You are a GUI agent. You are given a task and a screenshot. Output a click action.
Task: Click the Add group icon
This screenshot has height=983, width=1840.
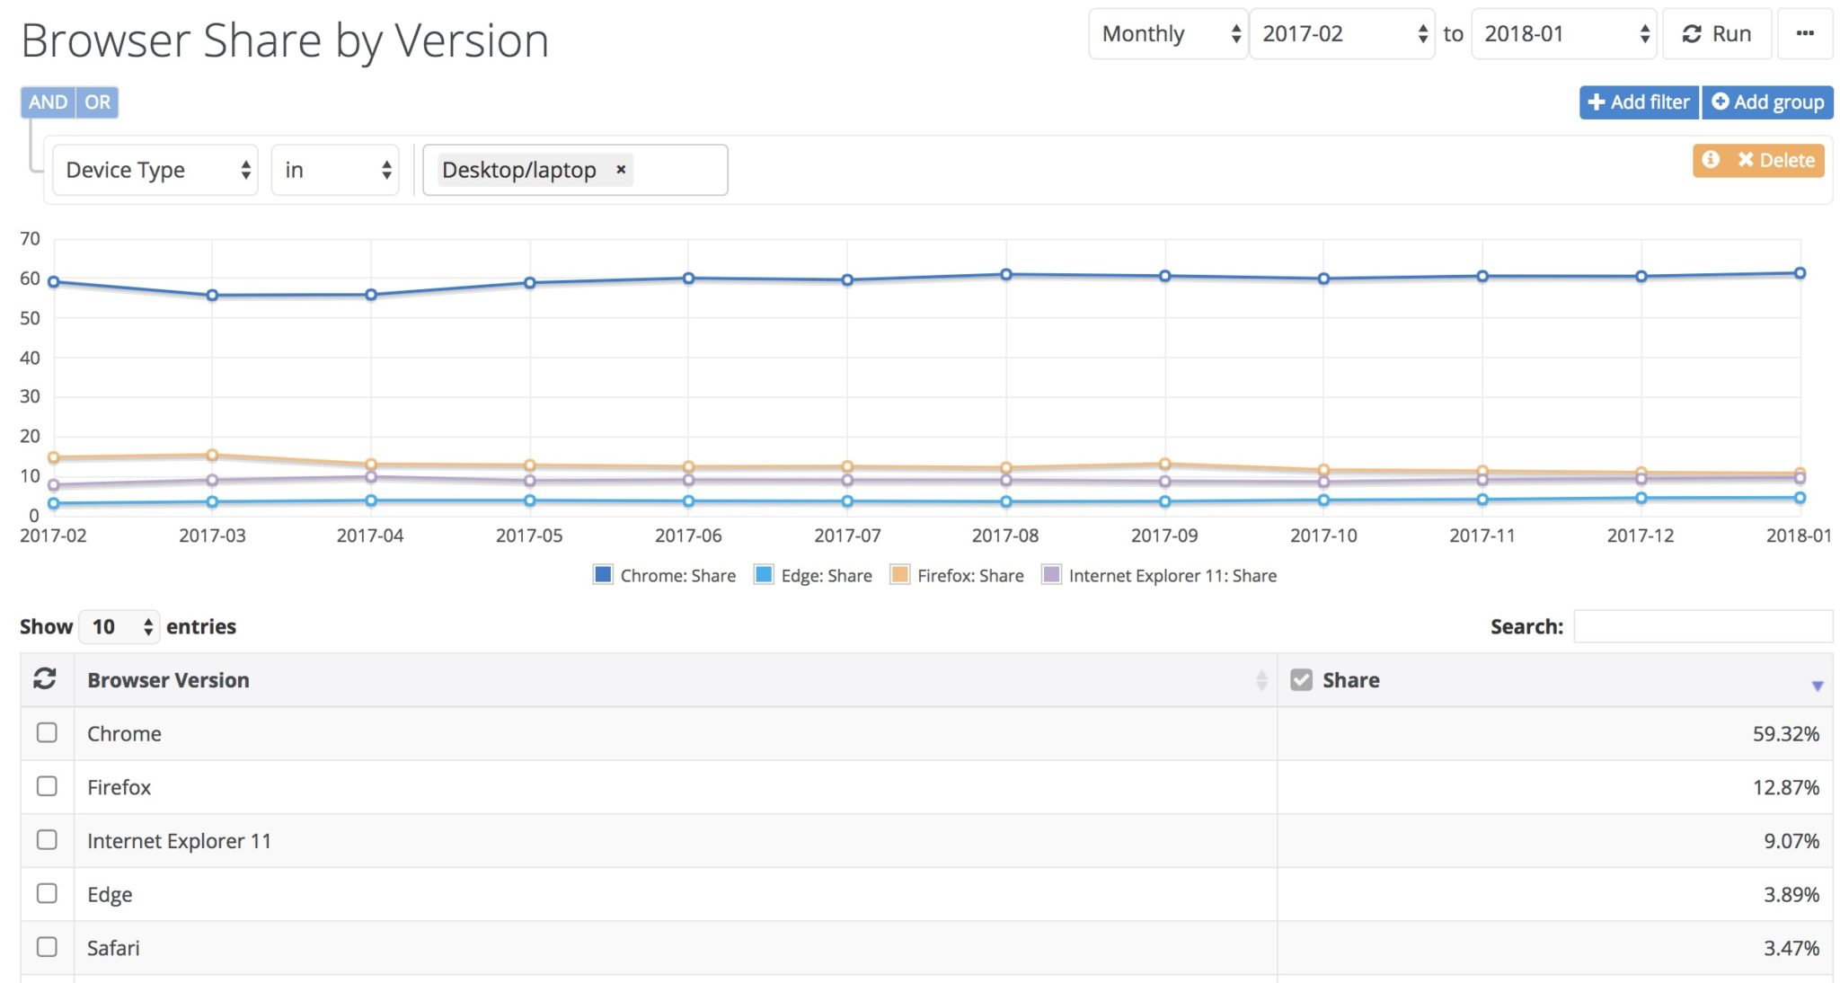(1721, 102)
